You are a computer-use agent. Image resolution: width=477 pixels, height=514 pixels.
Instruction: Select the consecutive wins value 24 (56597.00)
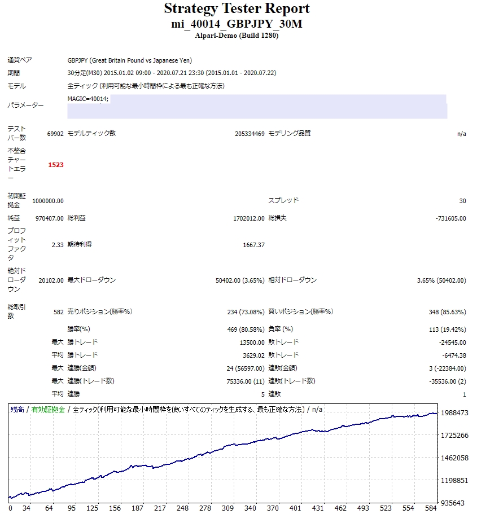(246, 368)
